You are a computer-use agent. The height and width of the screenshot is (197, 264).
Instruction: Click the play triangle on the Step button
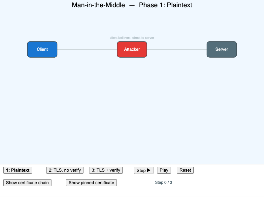pos(149,170)
